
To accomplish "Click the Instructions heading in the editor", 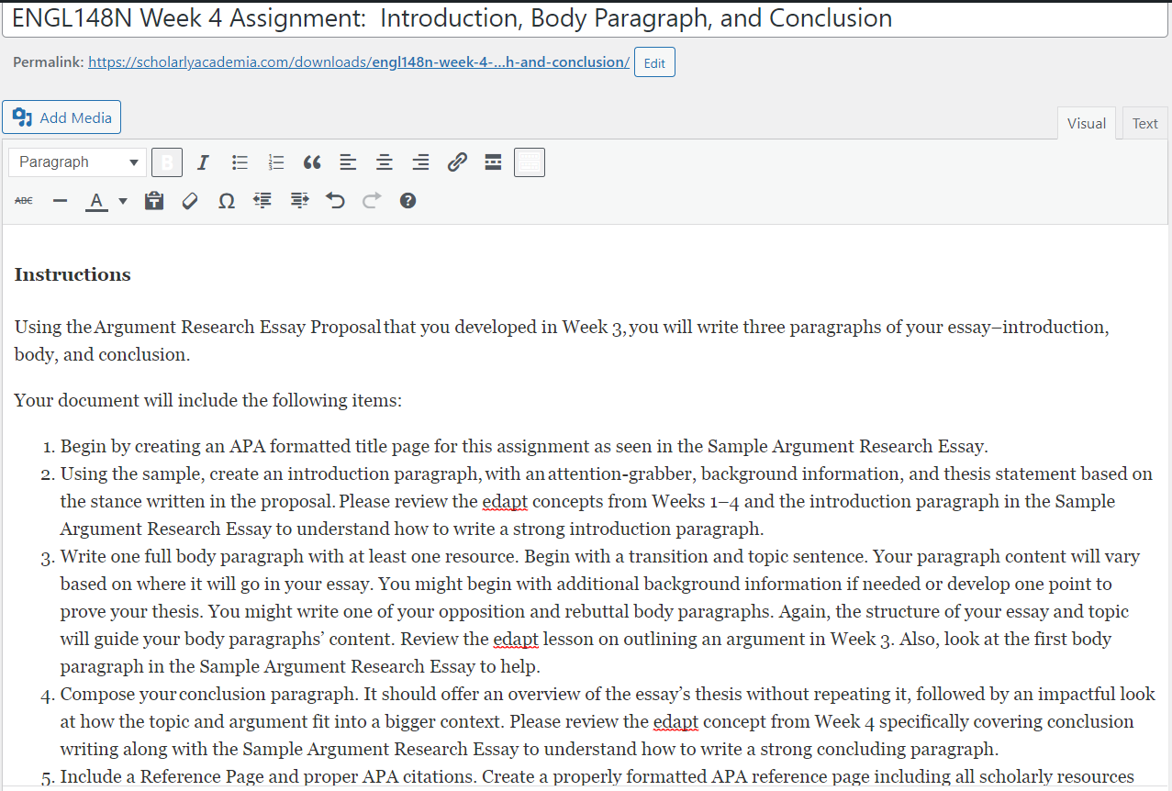I will [x=73, y=274].
